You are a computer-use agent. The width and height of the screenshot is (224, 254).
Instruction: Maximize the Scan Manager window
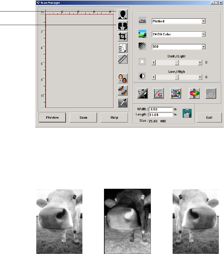coord(216,3)
